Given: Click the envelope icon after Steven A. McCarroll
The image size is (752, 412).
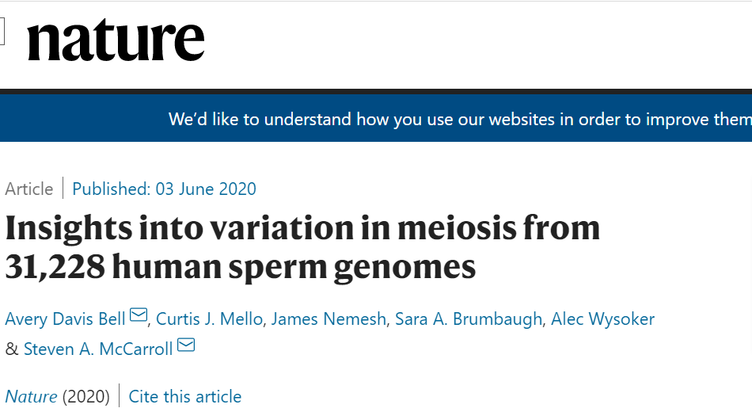Looking at the screenshot, I should click(x=186, y=346).
